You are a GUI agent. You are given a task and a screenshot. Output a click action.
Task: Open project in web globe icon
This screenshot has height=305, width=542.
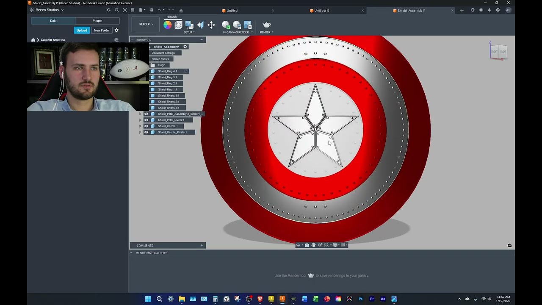point(116,40)
